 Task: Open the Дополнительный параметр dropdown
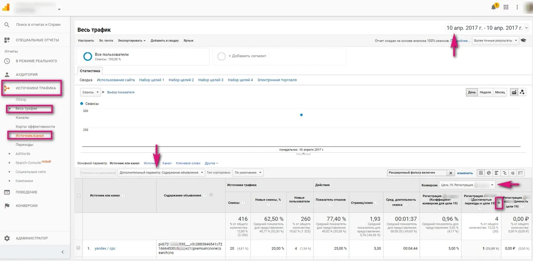pyautogui.click(x=161, y=173)
